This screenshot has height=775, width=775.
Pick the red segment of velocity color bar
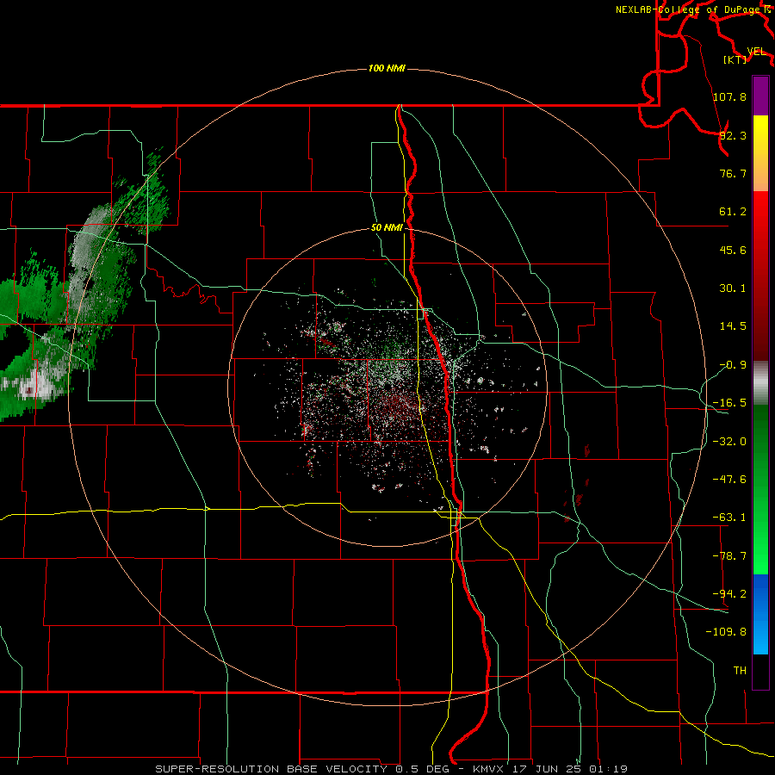(x=760, y=276)
